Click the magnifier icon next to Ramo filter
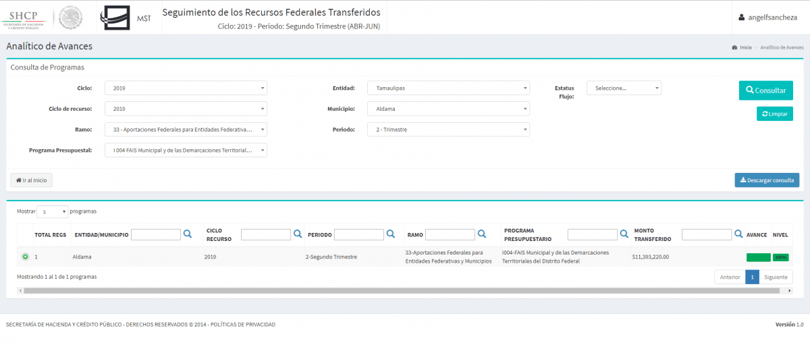 point(481,234)
